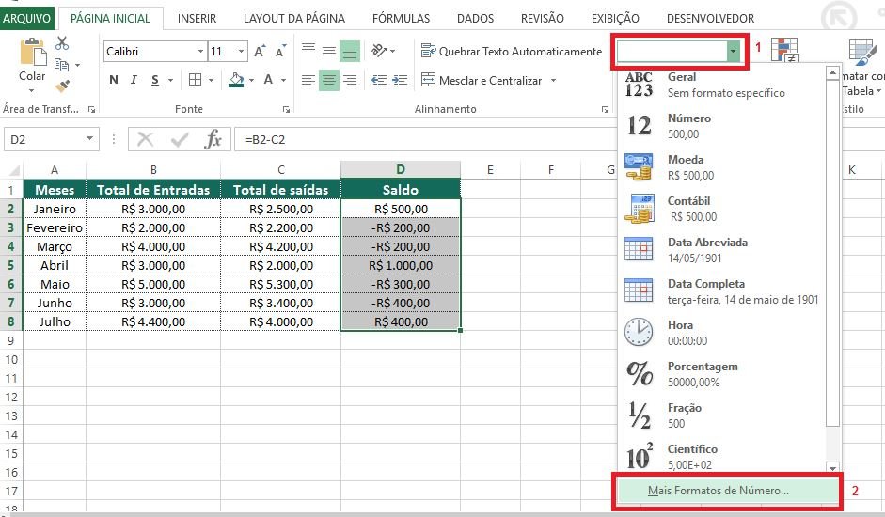Click Mais Formatos de Número option

[x=719, y=490]
